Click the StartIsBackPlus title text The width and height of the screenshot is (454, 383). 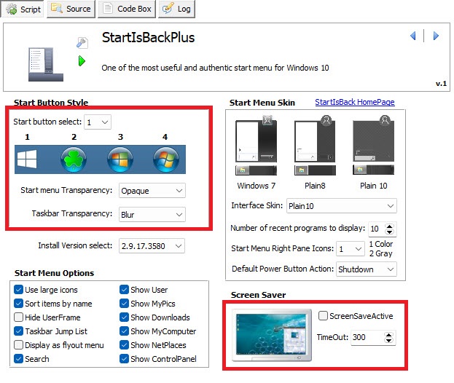pyautogui.click(x=148, y=38)
